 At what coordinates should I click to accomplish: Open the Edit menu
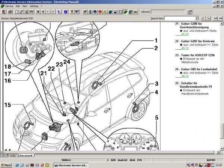coord(18,6)
